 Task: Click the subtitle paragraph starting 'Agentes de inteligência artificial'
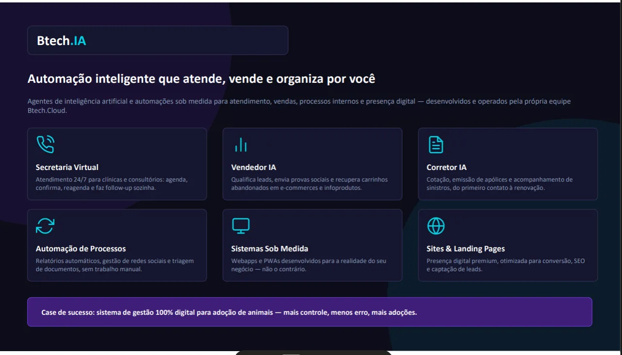point(299,106)
